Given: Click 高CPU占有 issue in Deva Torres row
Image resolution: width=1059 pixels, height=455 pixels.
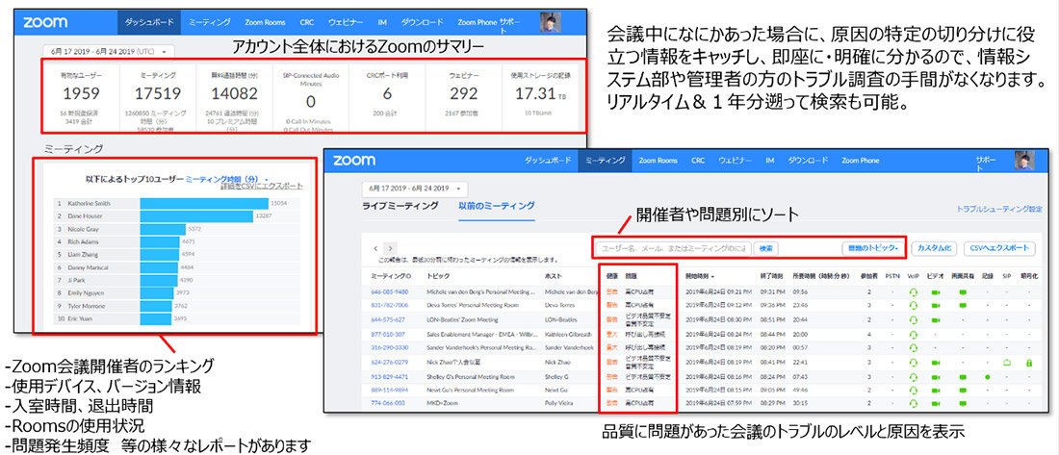Looking at the screenshot, I should click(x=639, y=305).
